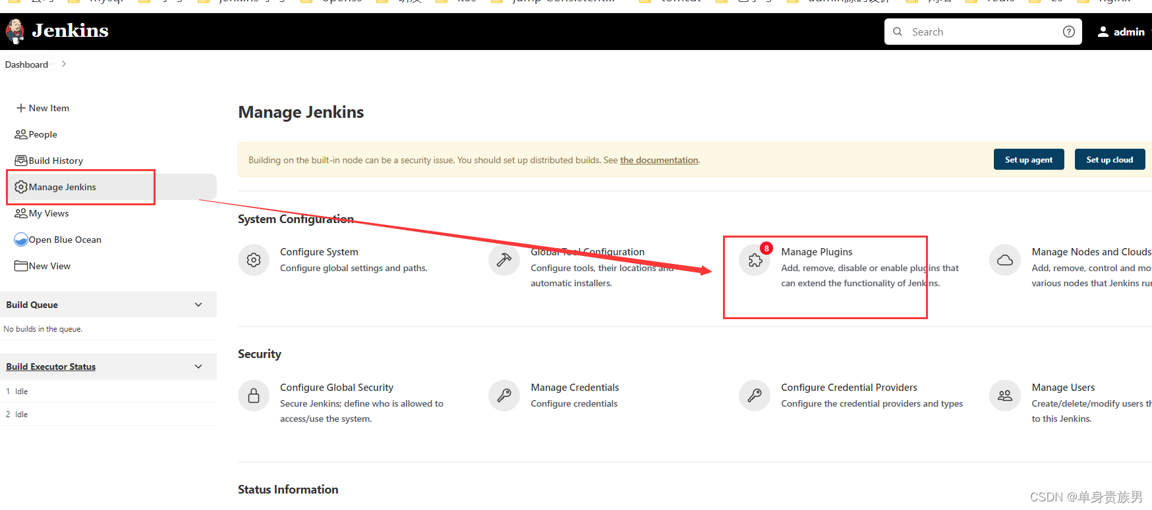
Task: Open the search help question-mark icon
Action: point(1069,32)
